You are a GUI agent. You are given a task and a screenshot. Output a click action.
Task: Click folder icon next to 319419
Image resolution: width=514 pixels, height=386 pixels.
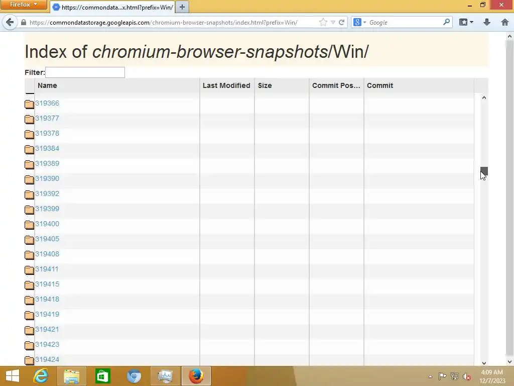[29, 316]
